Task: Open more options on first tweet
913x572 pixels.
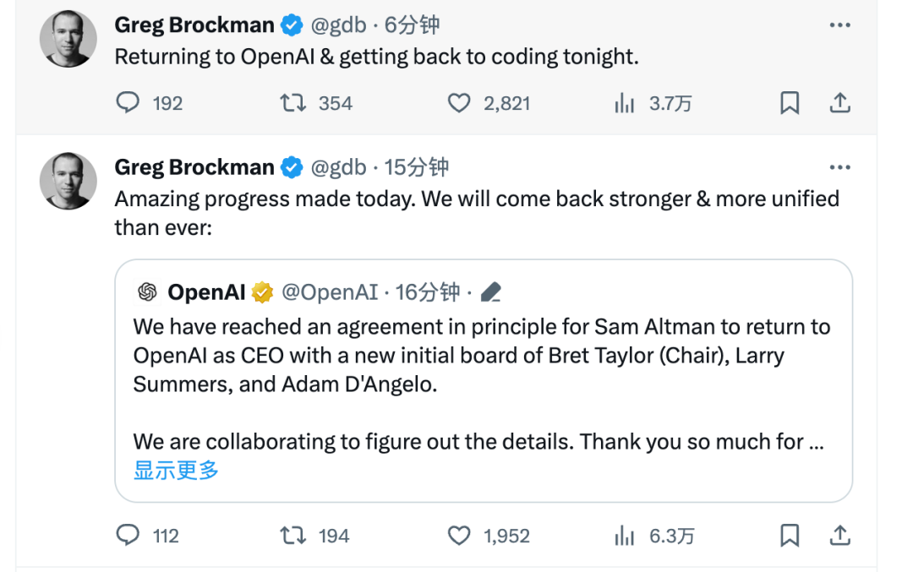Action: (839, 25)
